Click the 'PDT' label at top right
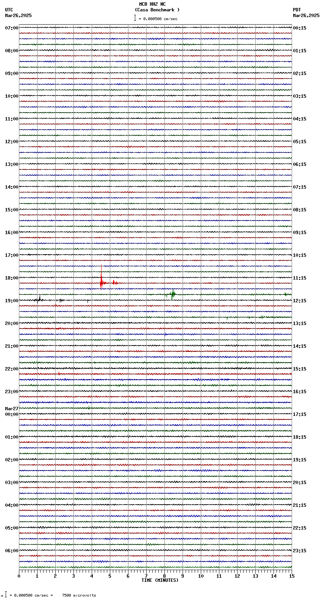The height and width of the screenshot is (600, 322). [297, 10]
